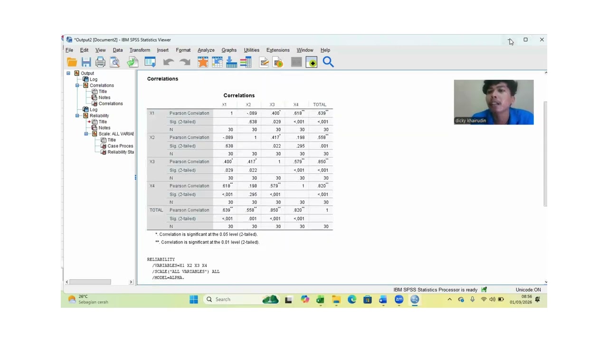Open Windows Start menu
The width and height of the screenshot is (608, 342).
tap(194, 299)
